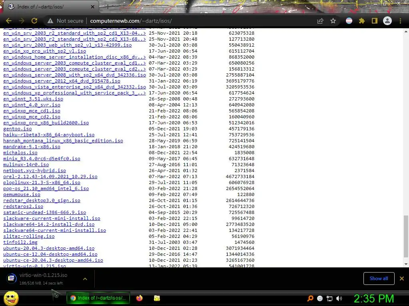The image size is (409, 306).
Task: Open netboot.xyz-hybrid.iso link
Action: [34, 171]
